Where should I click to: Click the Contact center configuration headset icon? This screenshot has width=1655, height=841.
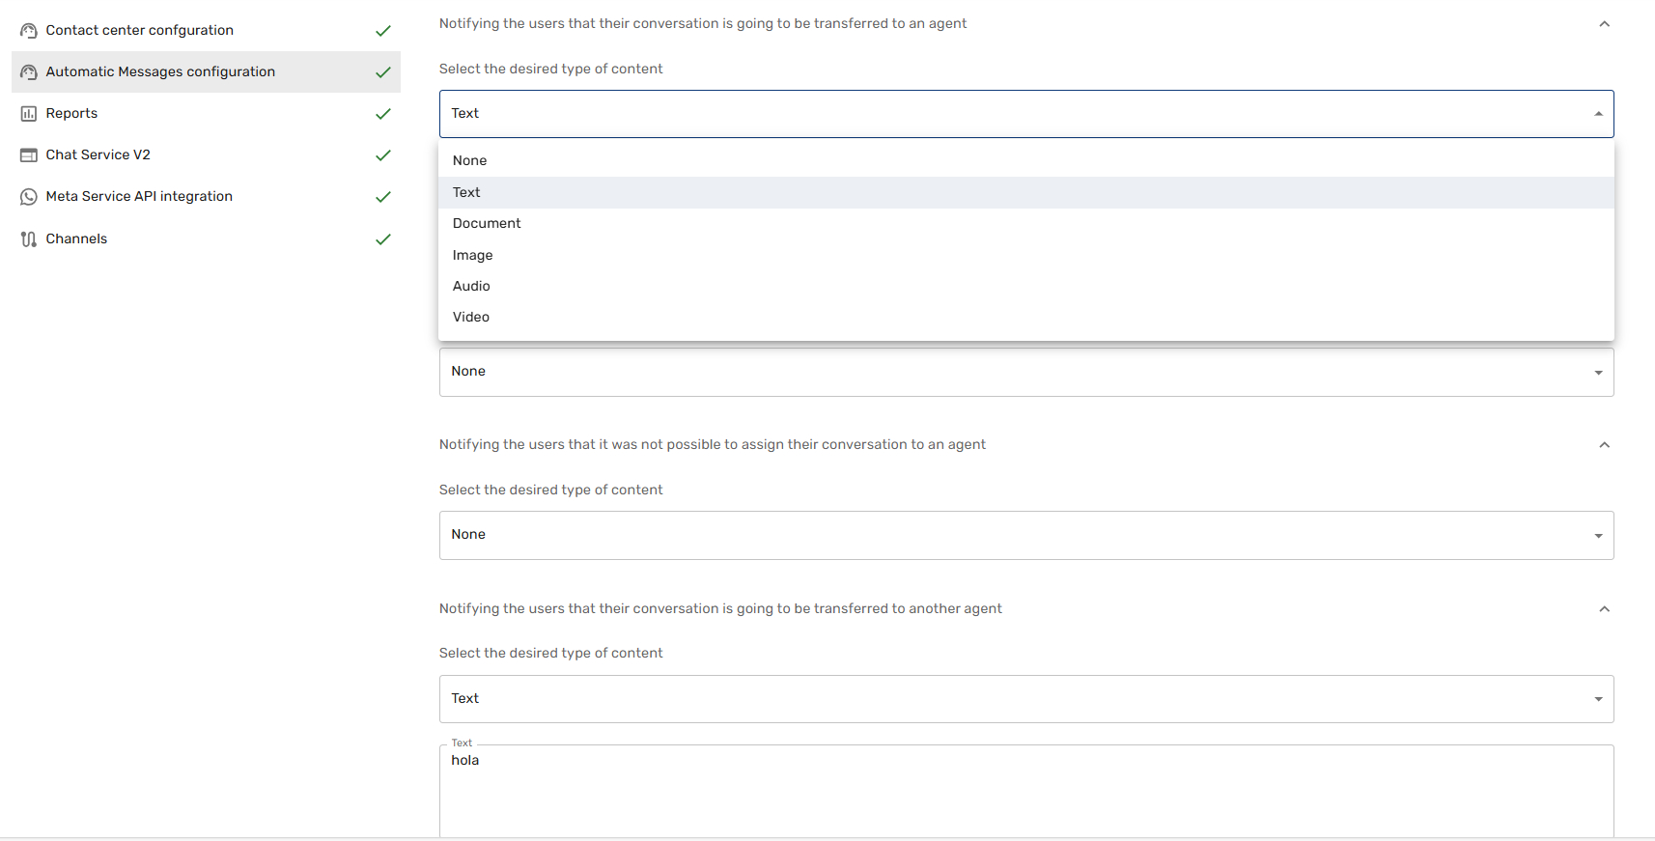pos(29,31)
